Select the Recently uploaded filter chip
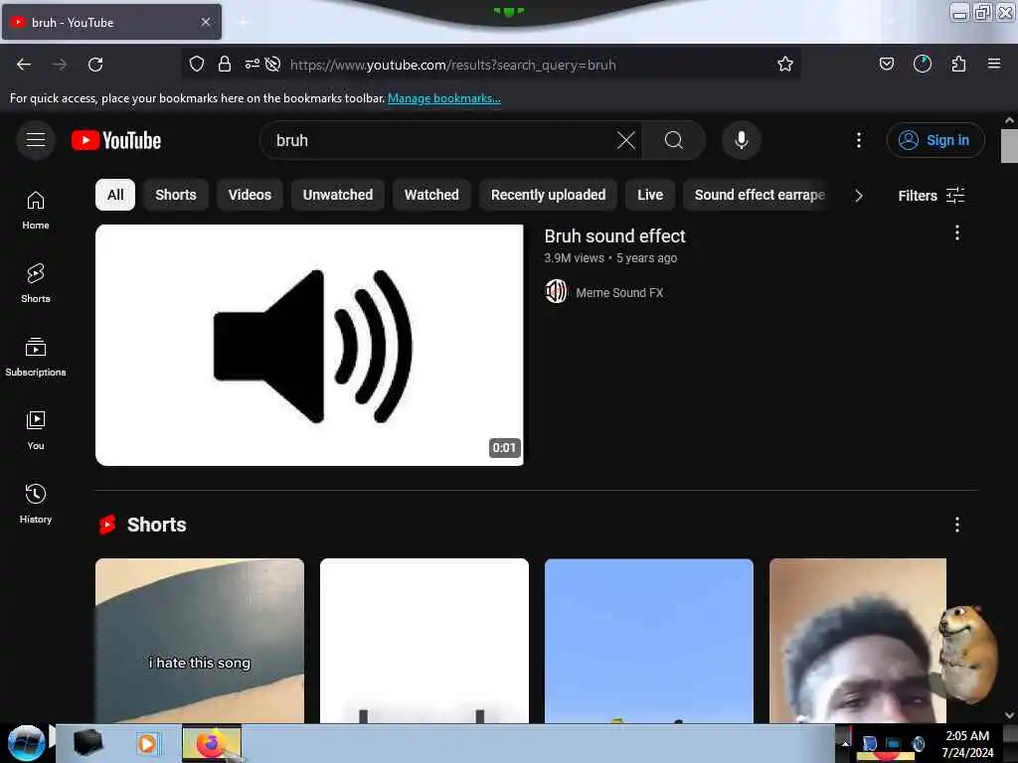The width and height of the screenshot is (1018, 763). coord(549,195)
